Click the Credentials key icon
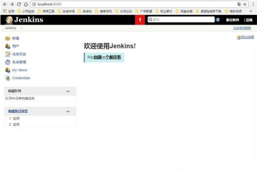This screenshot has height=170, width=257. tap(8, 78)
